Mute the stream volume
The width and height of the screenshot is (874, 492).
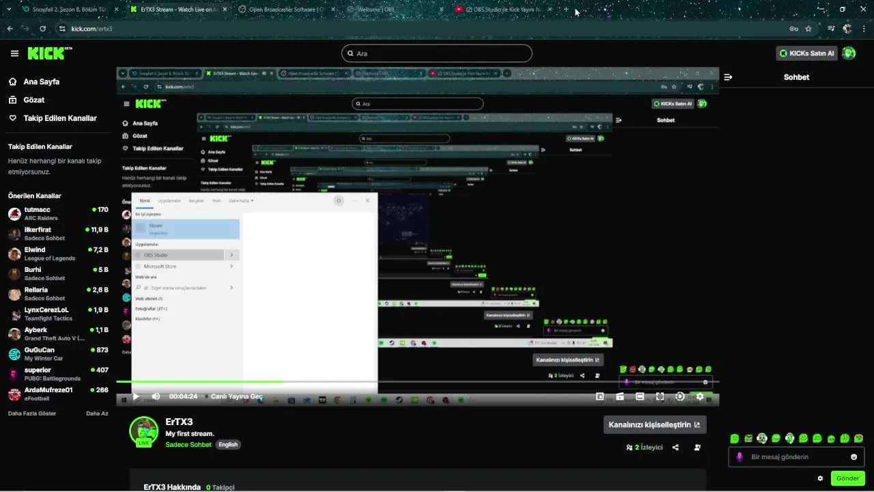(x=156, y=396)
